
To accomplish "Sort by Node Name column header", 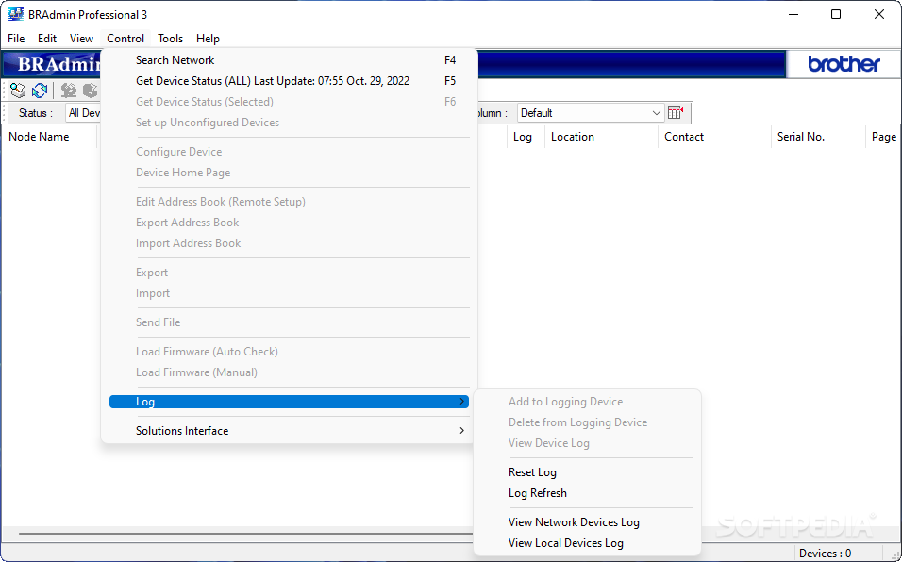I will point(49,137).
